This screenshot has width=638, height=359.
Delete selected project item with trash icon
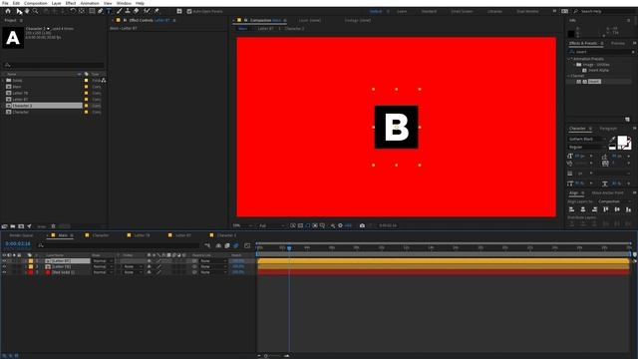(53, 226)
